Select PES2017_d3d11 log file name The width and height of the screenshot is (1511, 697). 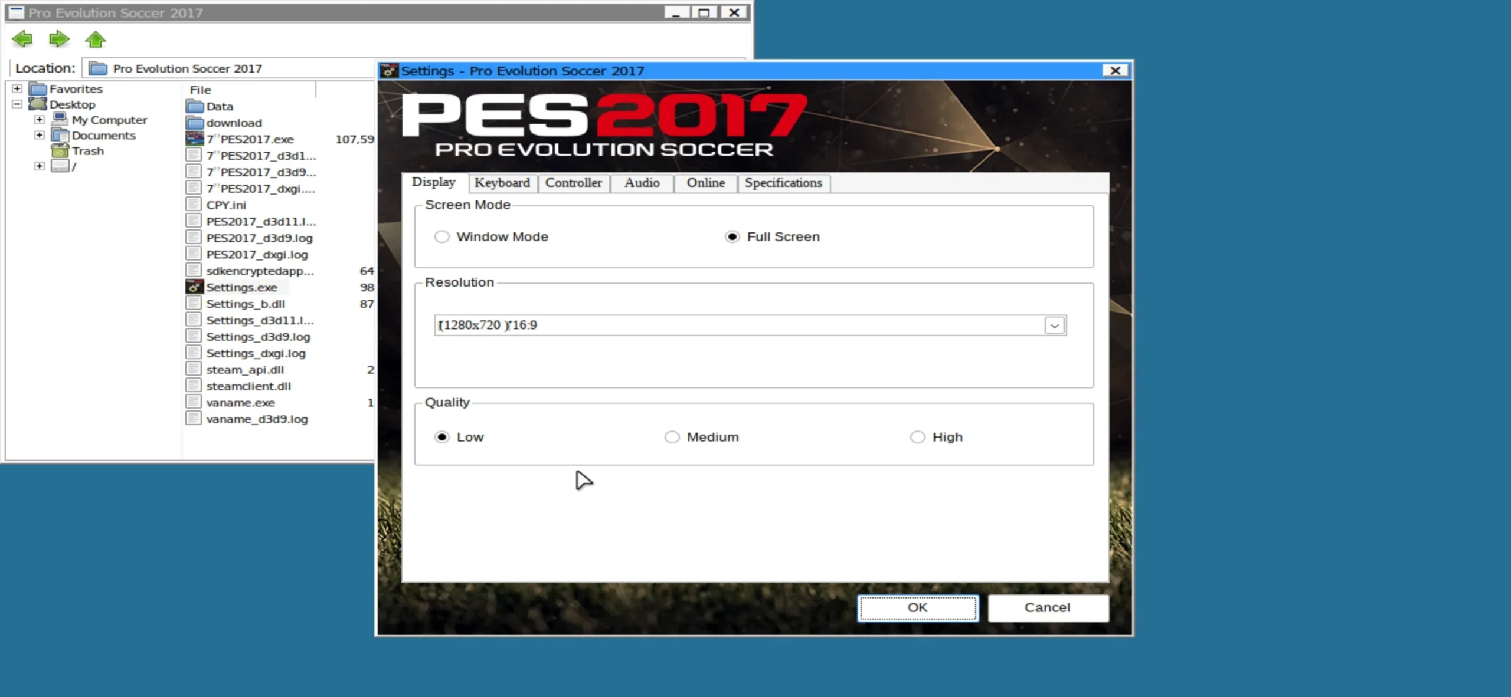(261, 222)
